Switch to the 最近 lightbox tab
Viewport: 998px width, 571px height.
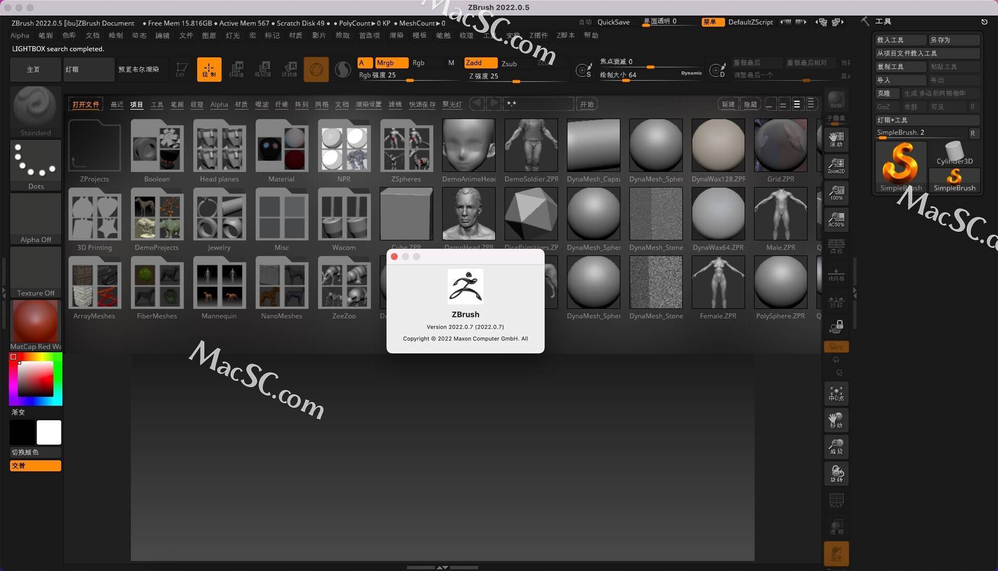(117, 104)
